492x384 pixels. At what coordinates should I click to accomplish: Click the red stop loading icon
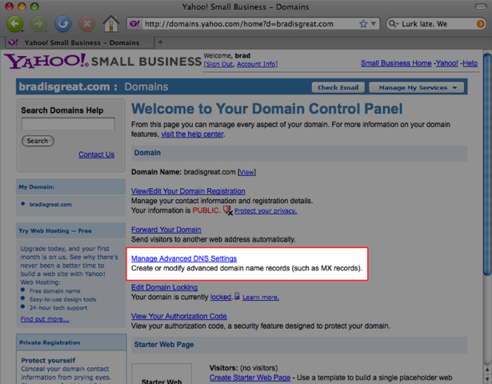click(x=87, y=23)
